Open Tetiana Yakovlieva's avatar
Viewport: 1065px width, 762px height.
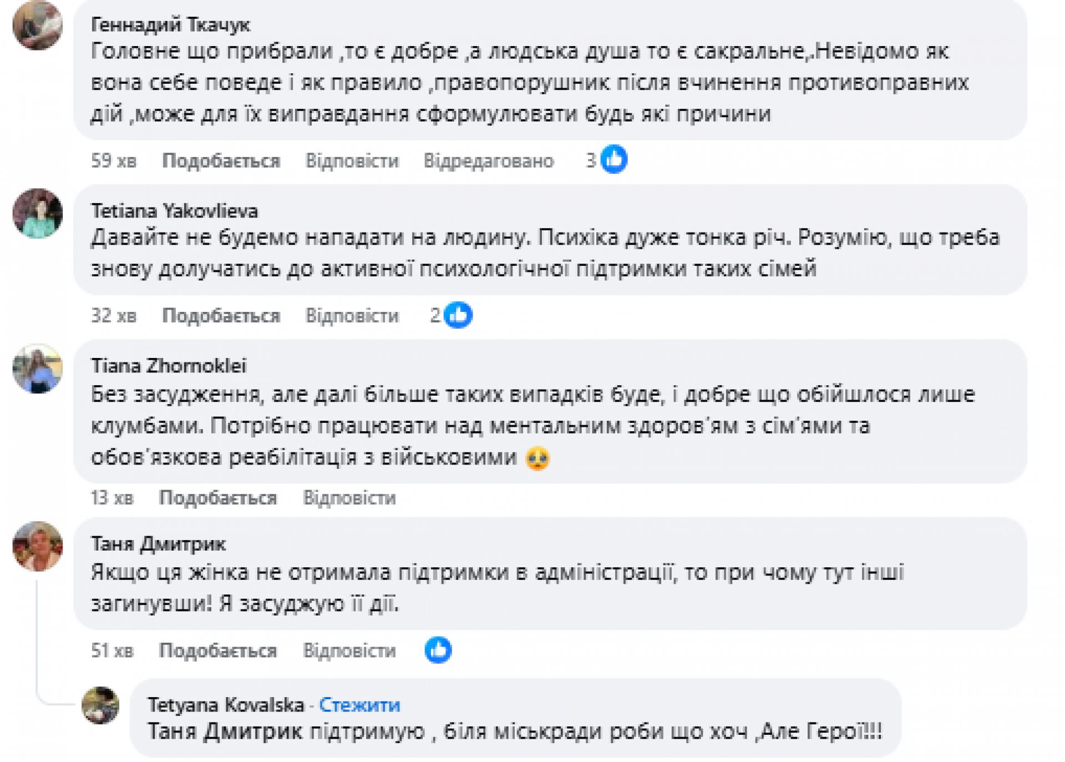[x=38, y=214]
